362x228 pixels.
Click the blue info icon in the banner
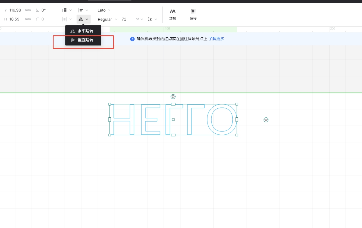132,39
